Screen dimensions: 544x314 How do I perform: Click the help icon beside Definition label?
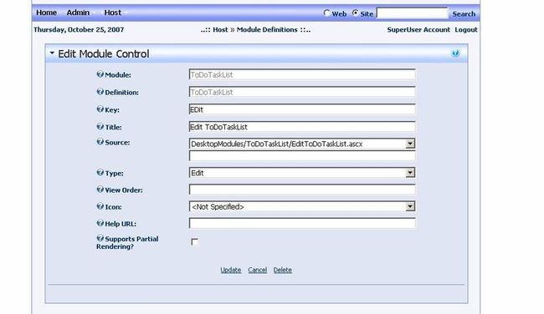tap(100, 92)
